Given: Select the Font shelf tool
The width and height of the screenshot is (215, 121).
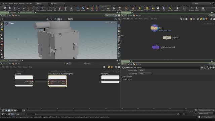Looking at the screenshot, I should [66, 9].
